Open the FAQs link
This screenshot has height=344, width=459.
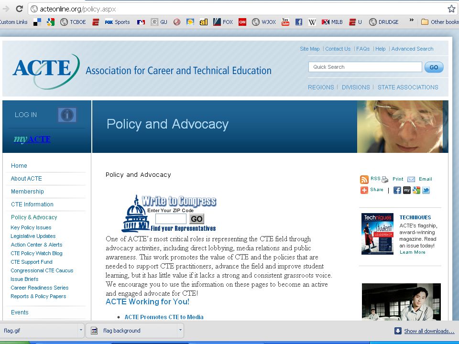(x=363, y=49)
